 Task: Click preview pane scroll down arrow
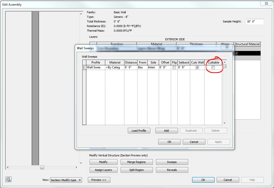tap(81, 163)
